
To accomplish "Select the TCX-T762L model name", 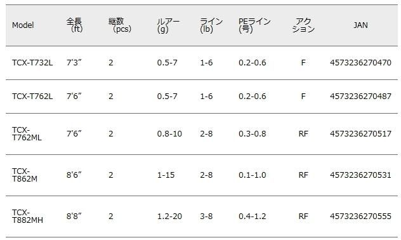I will tap(32, 97).
